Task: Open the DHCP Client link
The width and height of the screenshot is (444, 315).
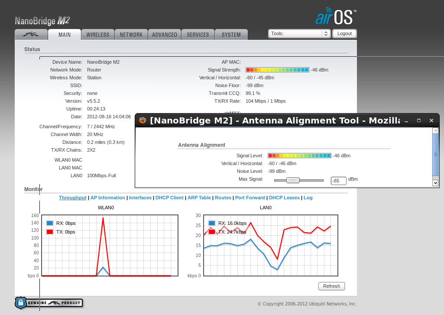Action: point(169,198)
